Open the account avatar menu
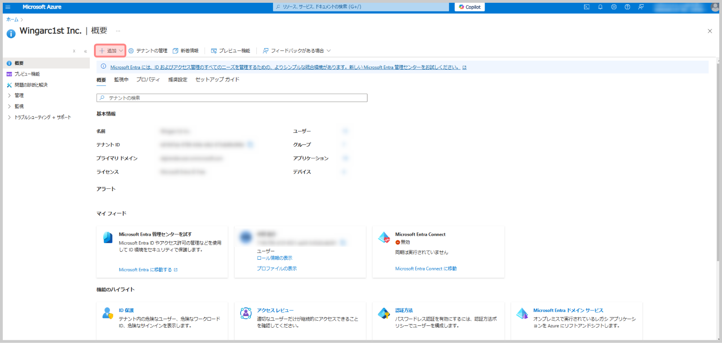The height and width of the screenshot is (343, 722). [x=715, y=7]
